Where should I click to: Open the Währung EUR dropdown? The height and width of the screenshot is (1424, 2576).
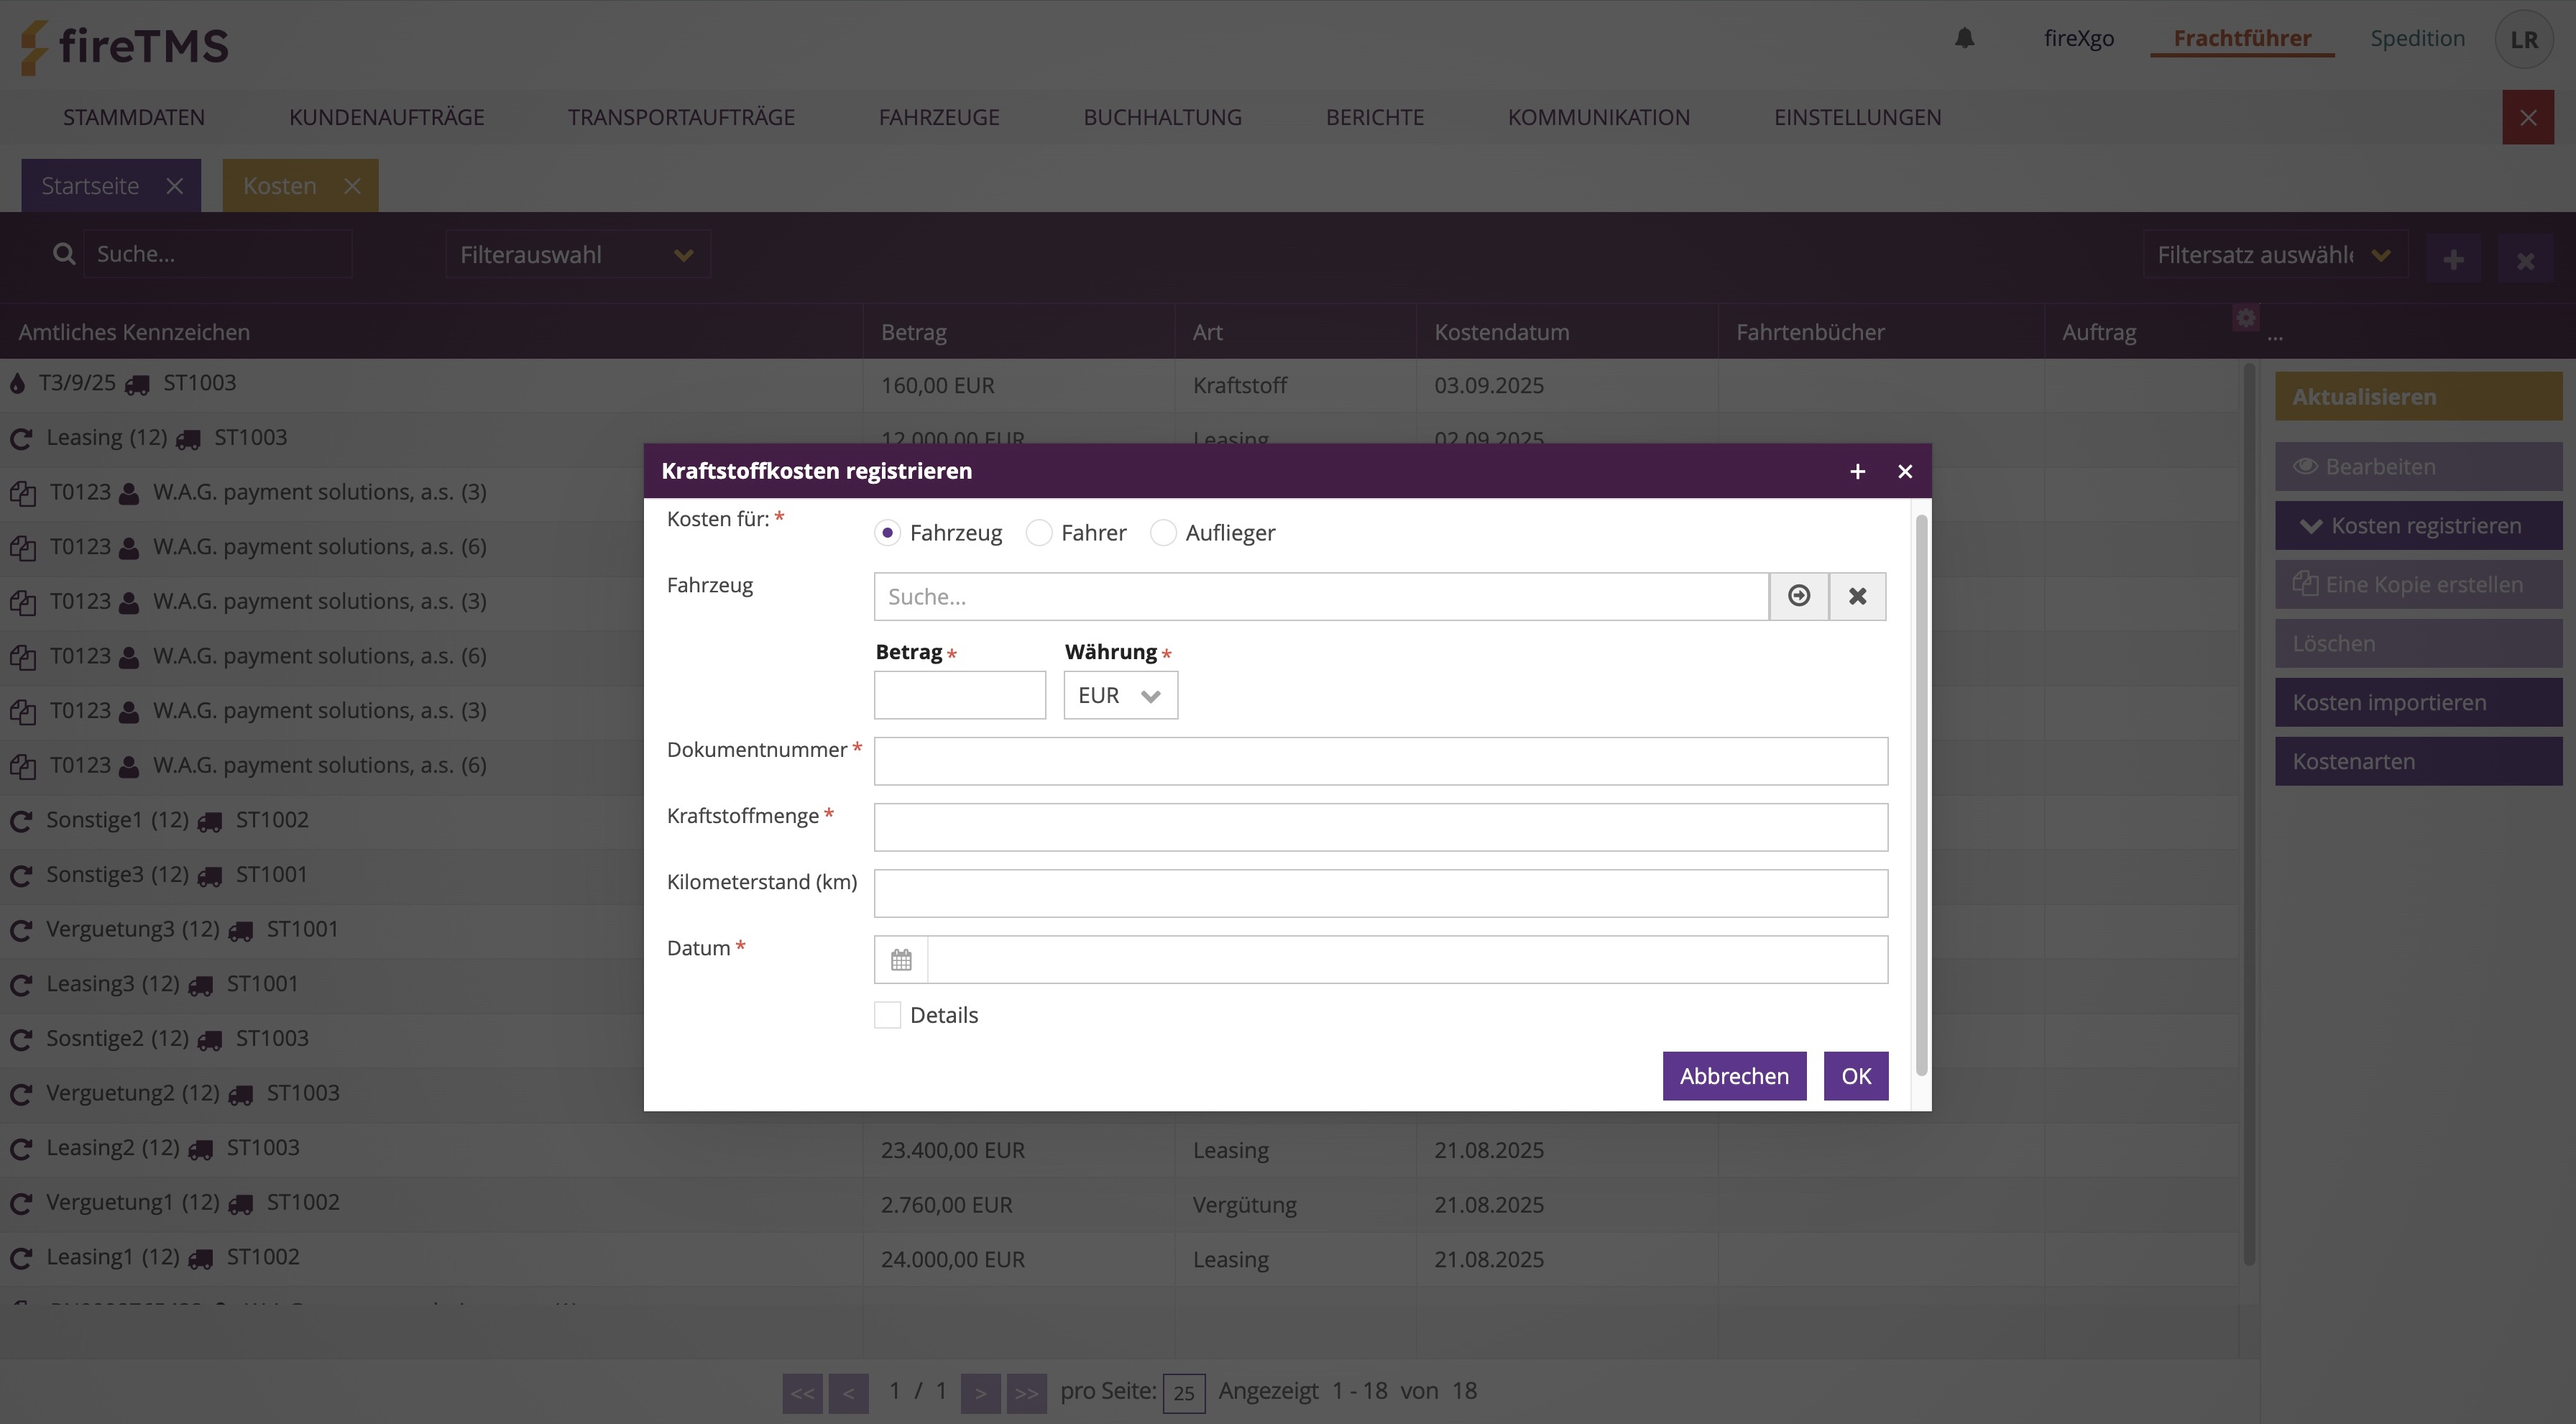1120,695
